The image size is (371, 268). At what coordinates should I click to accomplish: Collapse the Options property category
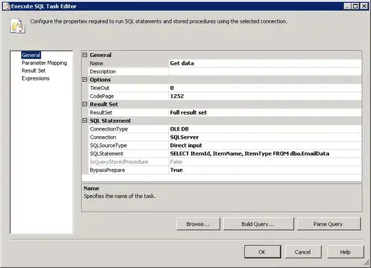85,80
